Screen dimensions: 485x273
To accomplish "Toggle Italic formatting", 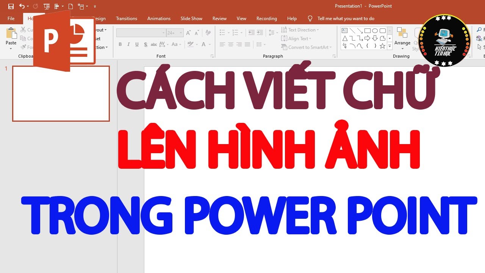I will (x=128, y=44).
